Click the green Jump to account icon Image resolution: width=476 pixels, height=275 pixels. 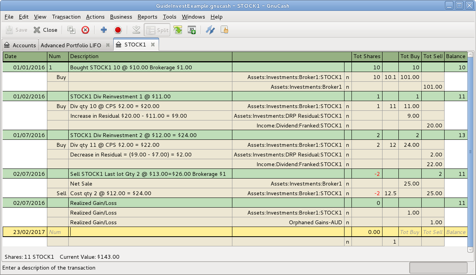[178, 30]
